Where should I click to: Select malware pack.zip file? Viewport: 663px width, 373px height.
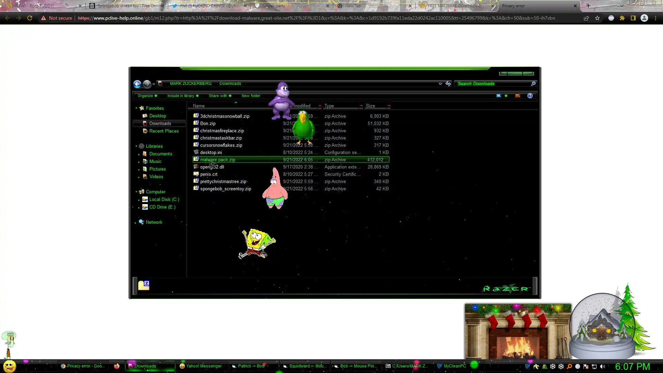(x=218, y=160)
